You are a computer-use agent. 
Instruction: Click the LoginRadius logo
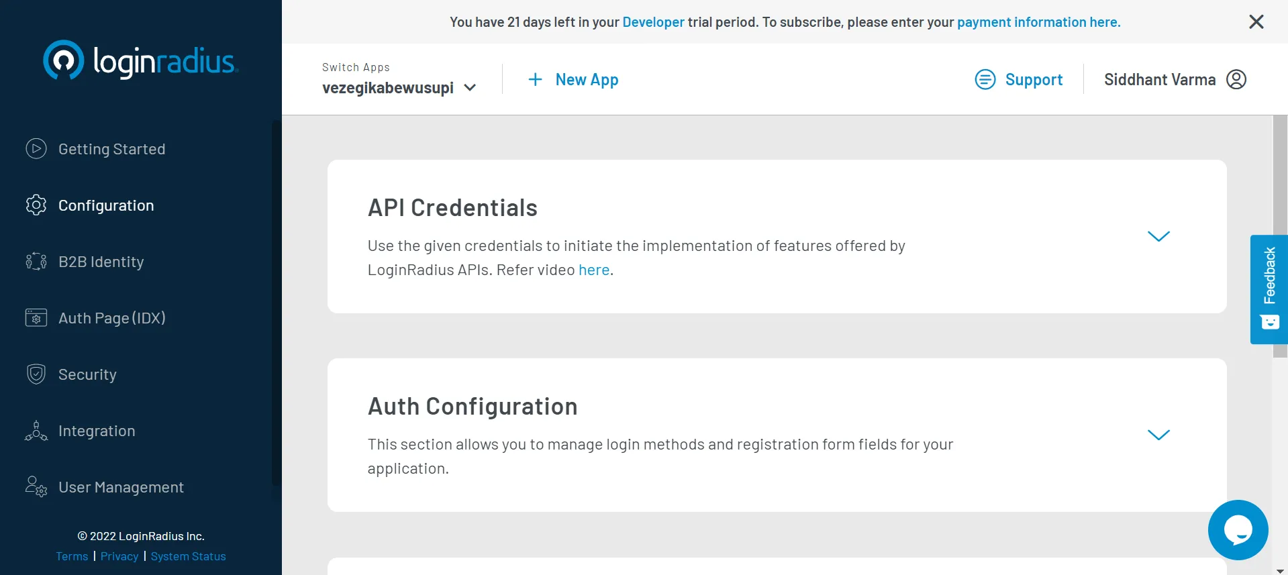[140, 60]
